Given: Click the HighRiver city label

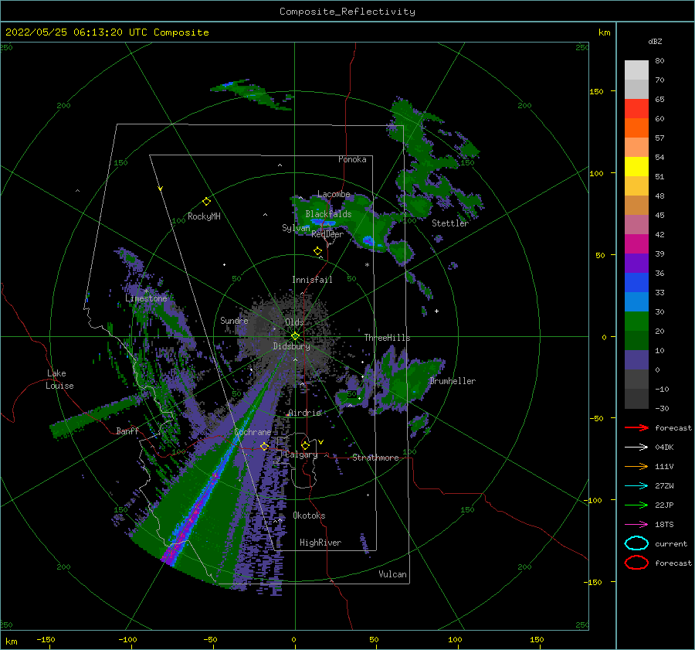Looking at the screenshot, I should click(x=320, y=543).
